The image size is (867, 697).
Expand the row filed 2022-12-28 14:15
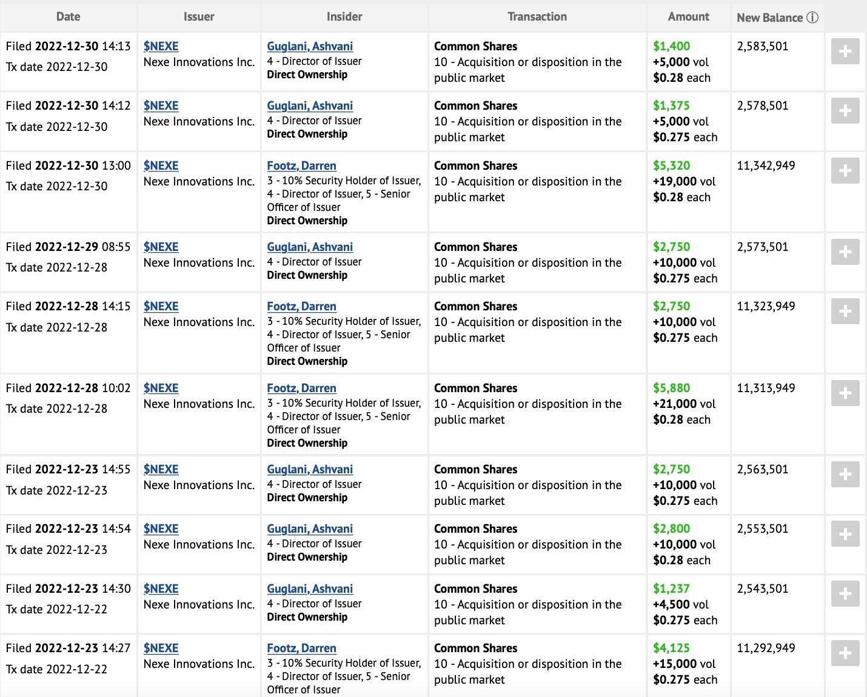[845, 312]
